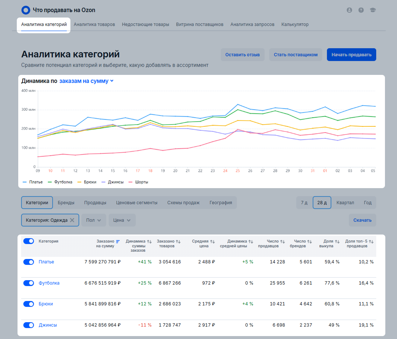Open the user account profile icon
The image size is (397, 339).
(x=350, y=10)
